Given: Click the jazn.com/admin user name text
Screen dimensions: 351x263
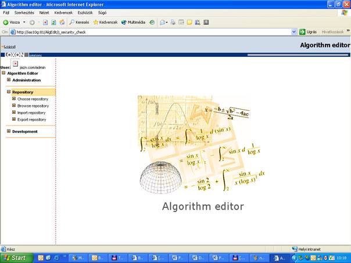Looking at the screenshot, I should pos(33,67).
